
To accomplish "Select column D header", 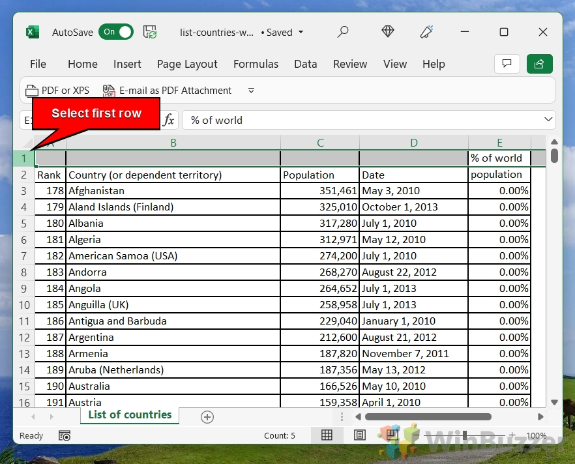I will pyautogui.click(x=413, y=143).
